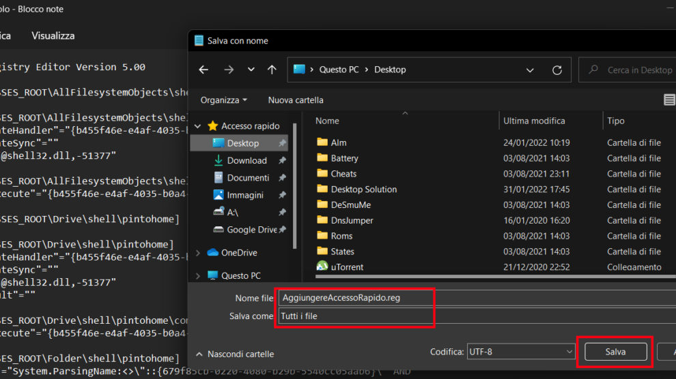This screenshot has height=379, width=676.
Task: Go up one folder level
Action: (x=272, y=70)
